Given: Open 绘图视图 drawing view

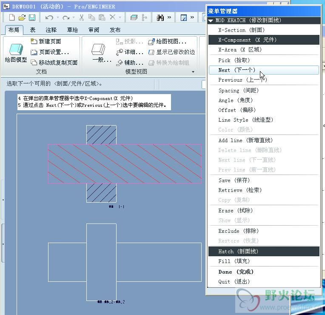Looking at the screenshot, I should [167, 41].
